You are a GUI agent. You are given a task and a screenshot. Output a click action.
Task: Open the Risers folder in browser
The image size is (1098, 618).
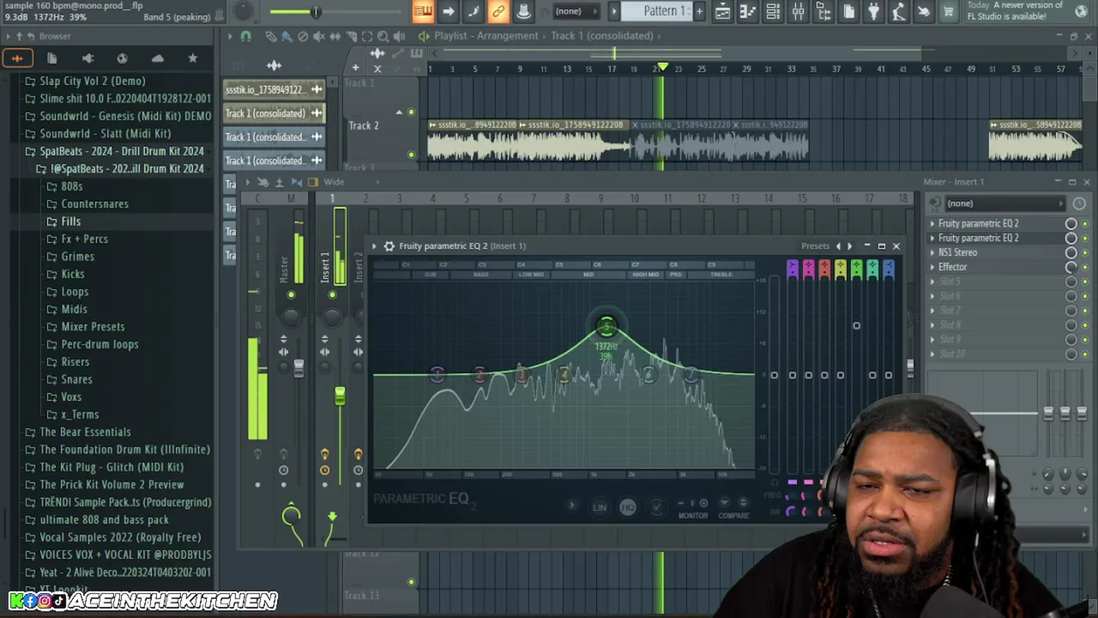pyautogui.click(x=75, y=361)
